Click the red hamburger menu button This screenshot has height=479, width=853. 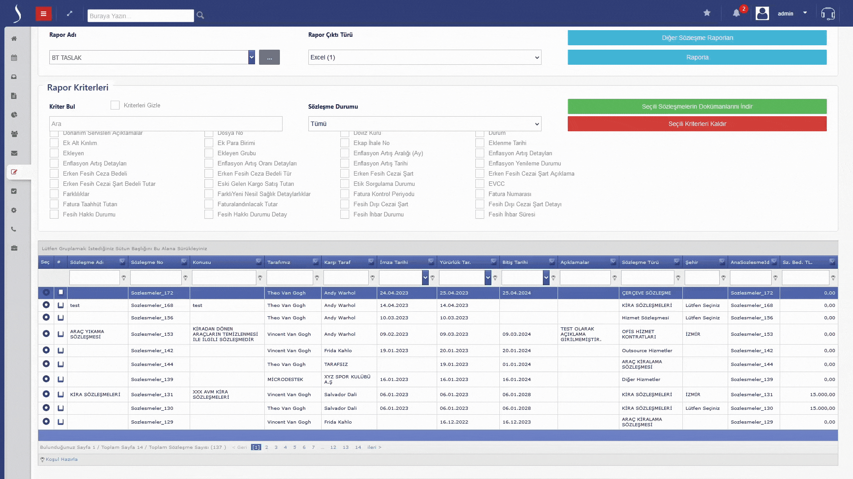click(x=44, y=14)
